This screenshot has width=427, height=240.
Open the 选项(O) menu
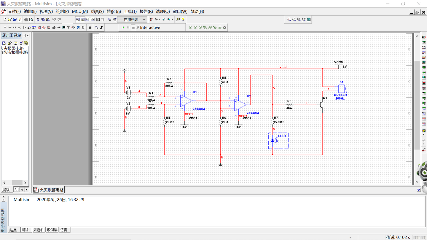[163, 12]
